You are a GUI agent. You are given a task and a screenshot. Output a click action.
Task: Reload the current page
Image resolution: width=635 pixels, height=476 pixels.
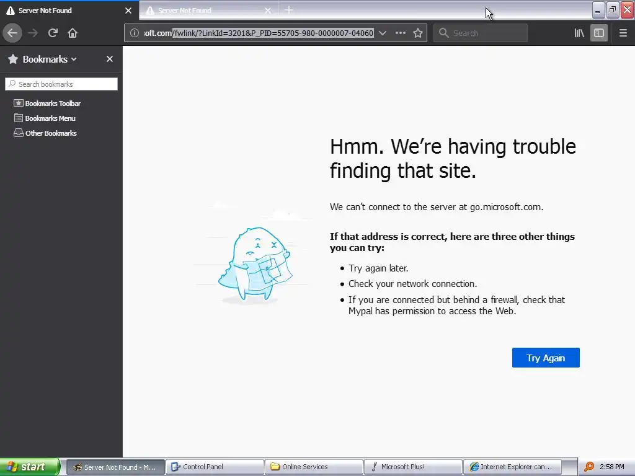tap(53, 33)
